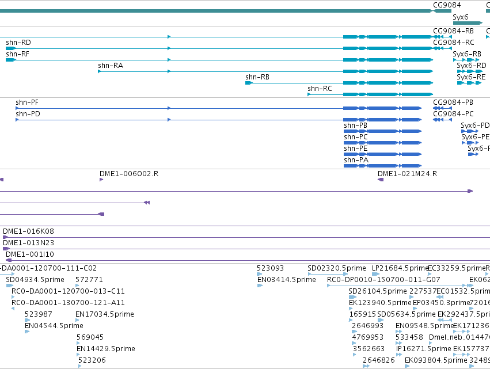Click the 4769953 EST label
Viewport: 490px width, 369px height.
coord(368,337)
